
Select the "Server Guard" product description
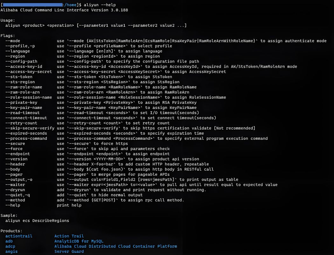pos(69,252)
